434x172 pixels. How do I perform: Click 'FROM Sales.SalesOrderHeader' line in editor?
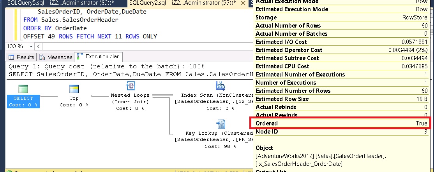pyautogui.click(x=71, y=20)
